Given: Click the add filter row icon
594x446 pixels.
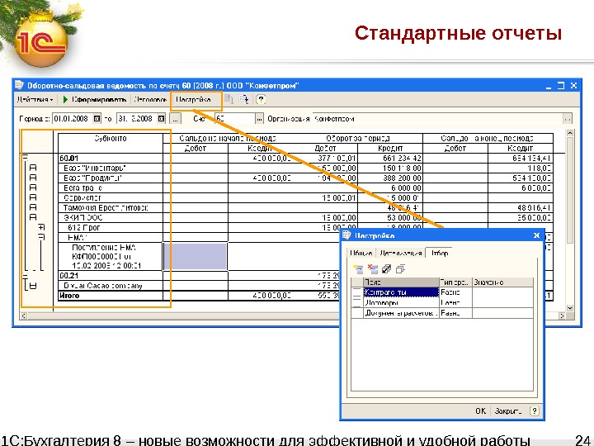Looking at the screenshot, I should pyautogui.click(x=358, y=269).
